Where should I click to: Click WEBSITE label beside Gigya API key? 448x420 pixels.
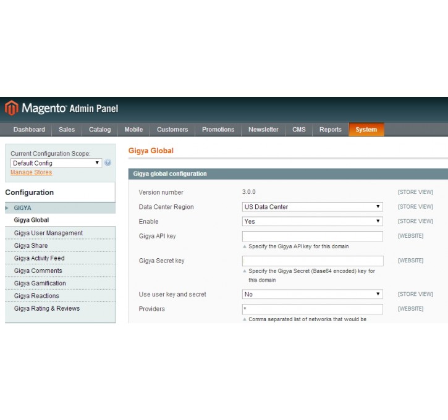[x=410, y=236]
